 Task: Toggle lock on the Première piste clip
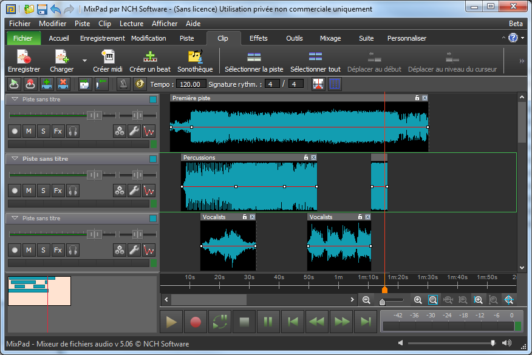[417, 98]
